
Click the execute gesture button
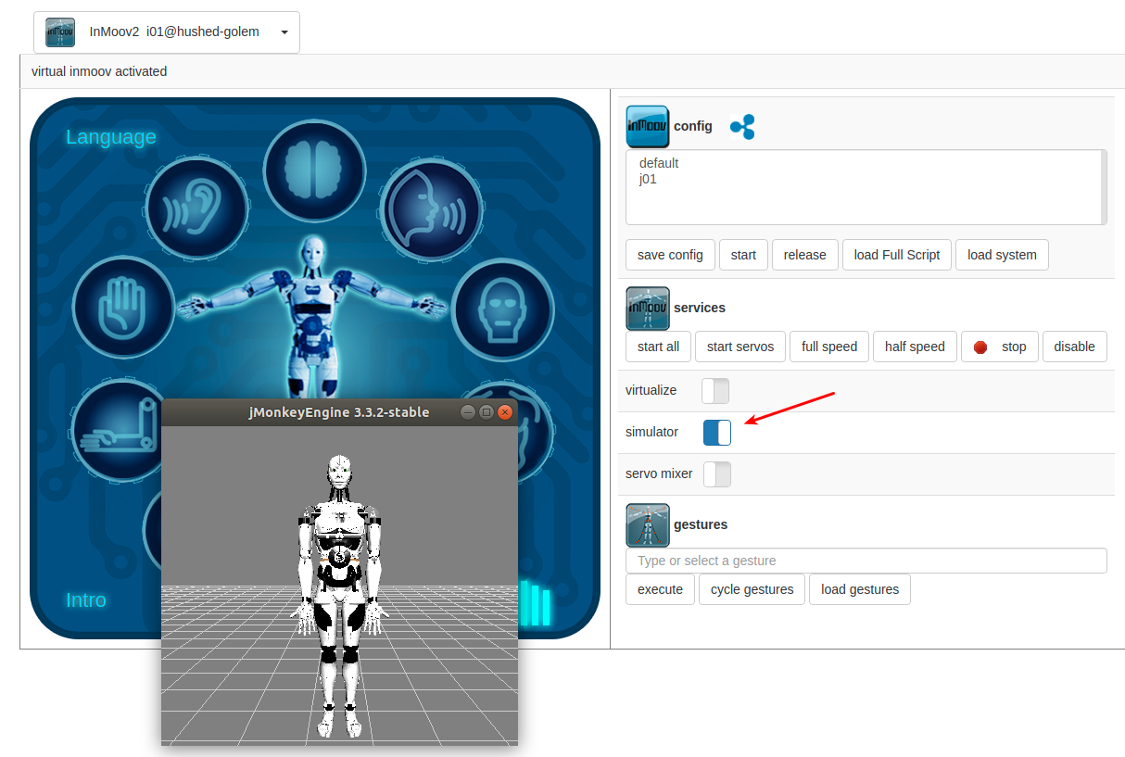[x=660, y=589]
